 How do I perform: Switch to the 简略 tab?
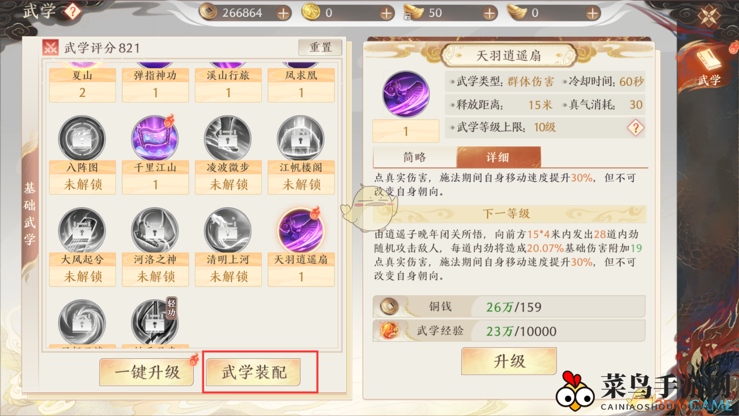coord(415,158)
